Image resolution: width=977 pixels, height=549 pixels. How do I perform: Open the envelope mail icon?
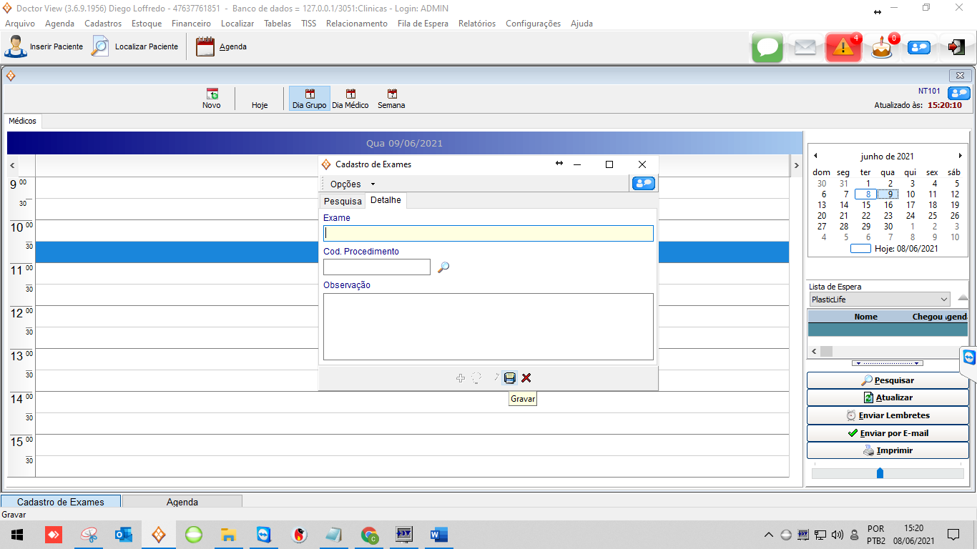(x=805, y=48)
